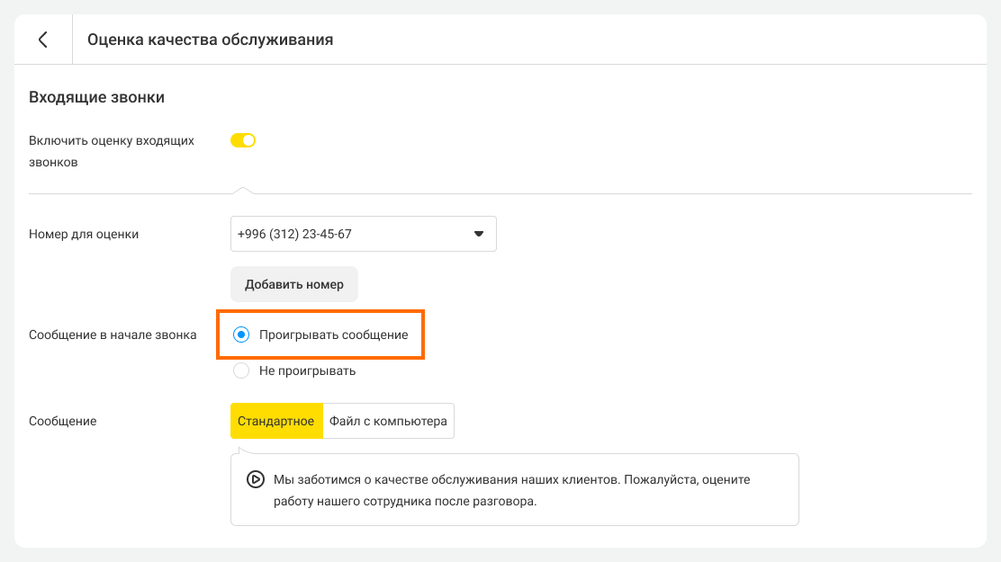Viewport: 1001px width, 562px height.
Task: Open the '+996 (312) 23-45-67' number combo box
Action: click(x=363, y=234)
